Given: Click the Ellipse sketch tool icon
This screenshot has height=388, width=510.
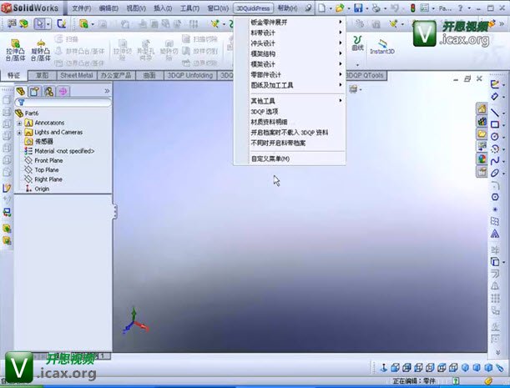Looking at the screenshot, I should point(494,173).
